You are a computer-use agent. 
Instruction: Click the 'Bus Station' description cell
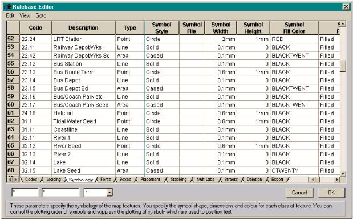(83, 64)
